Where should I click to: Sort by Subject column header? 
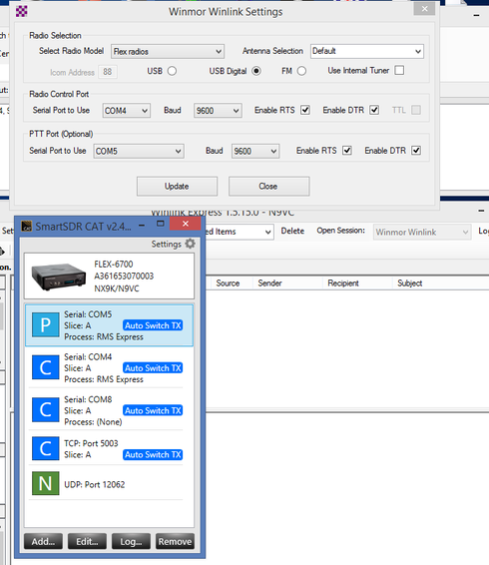tap(410, 283)
